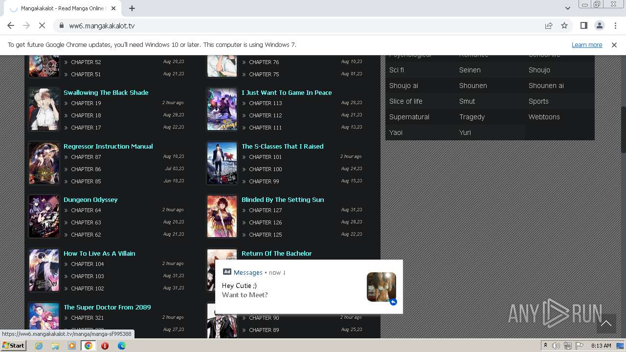Read Chapter 321 of The Super Doctor

pyautogui.click(x=88, y=318)
